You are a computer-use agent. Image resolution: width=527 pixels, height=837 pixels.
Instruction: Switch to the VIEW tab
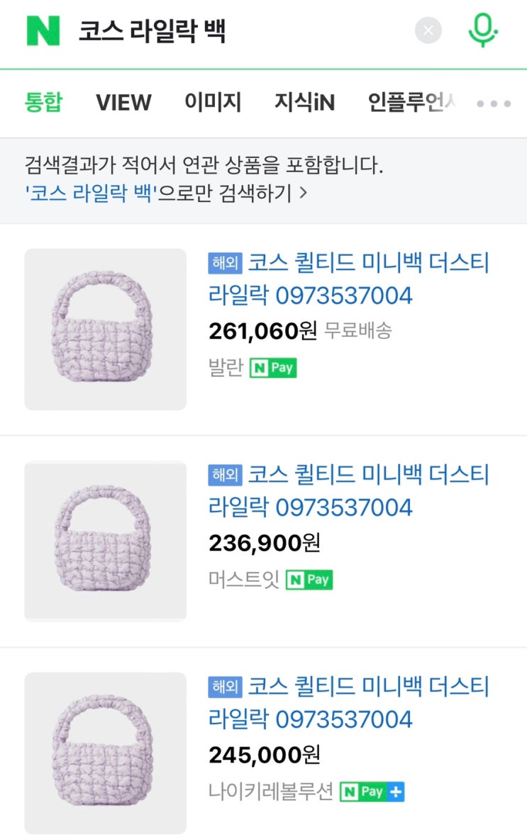[x=123, y=103]
